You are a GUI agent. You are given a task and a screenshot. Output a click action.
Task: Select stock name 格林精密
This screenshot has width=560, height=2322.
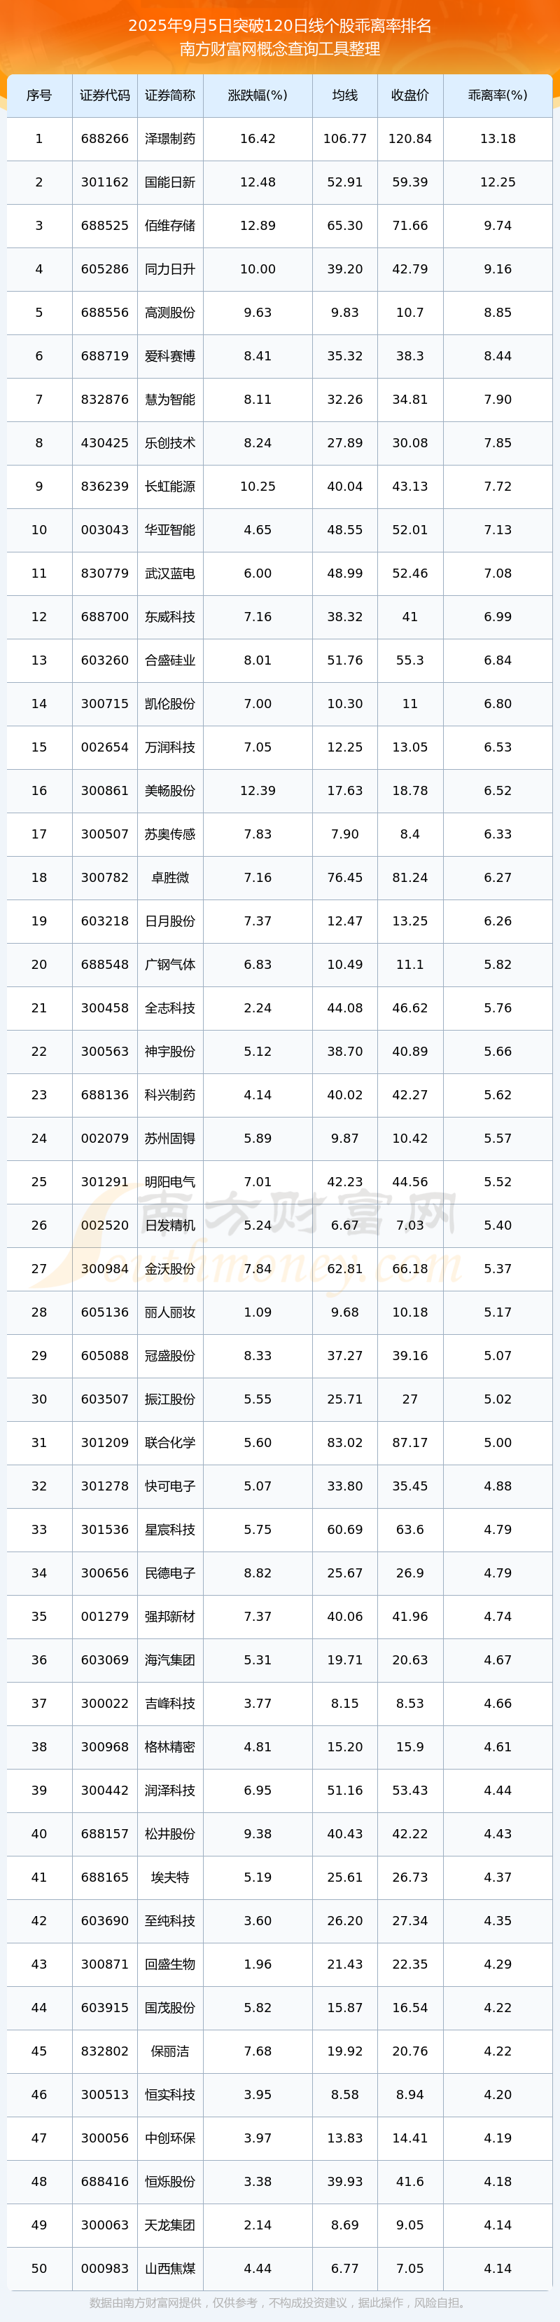[170, 1747]
